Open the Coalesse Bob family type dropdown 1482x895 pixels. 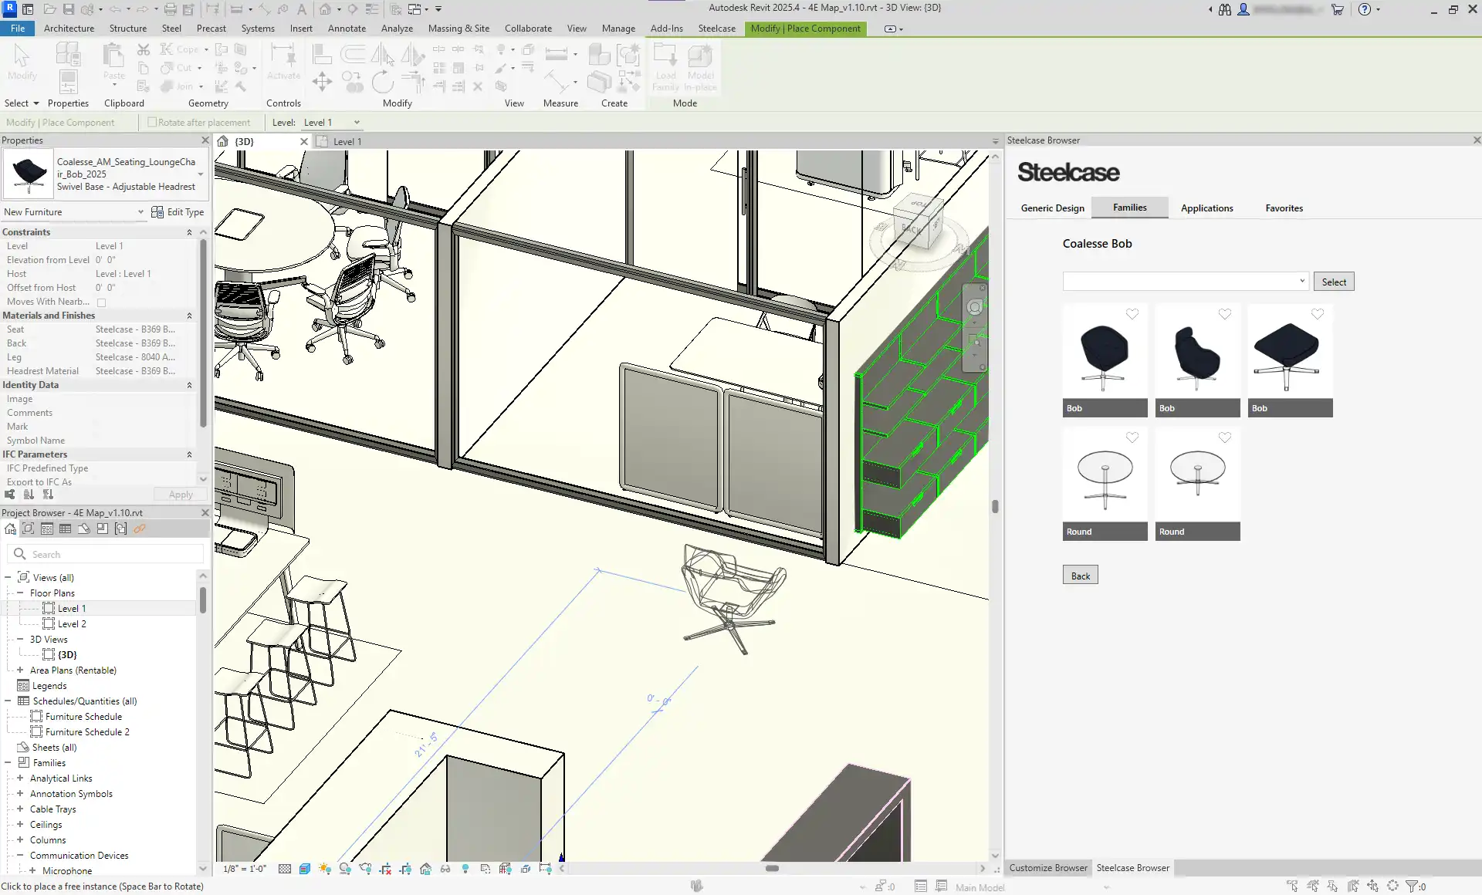pyautogui.click(x=1302, y=282)
